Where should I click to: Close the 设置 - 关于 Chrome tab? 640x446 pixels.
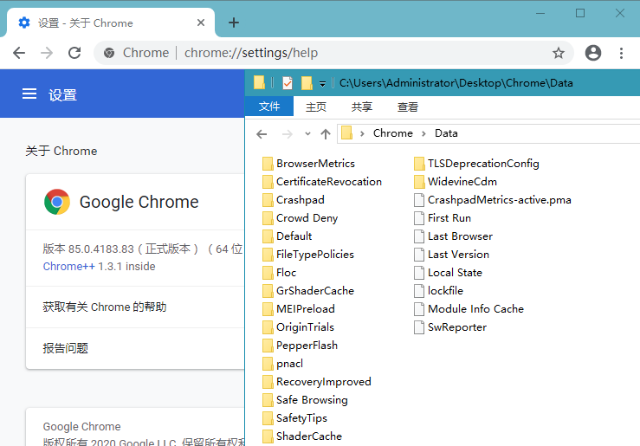[201, 23]
